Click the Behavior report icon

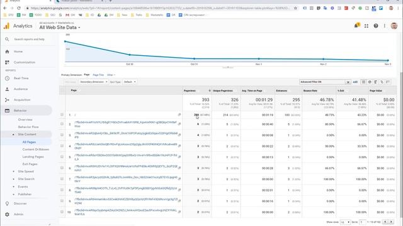tap(7, 110)
